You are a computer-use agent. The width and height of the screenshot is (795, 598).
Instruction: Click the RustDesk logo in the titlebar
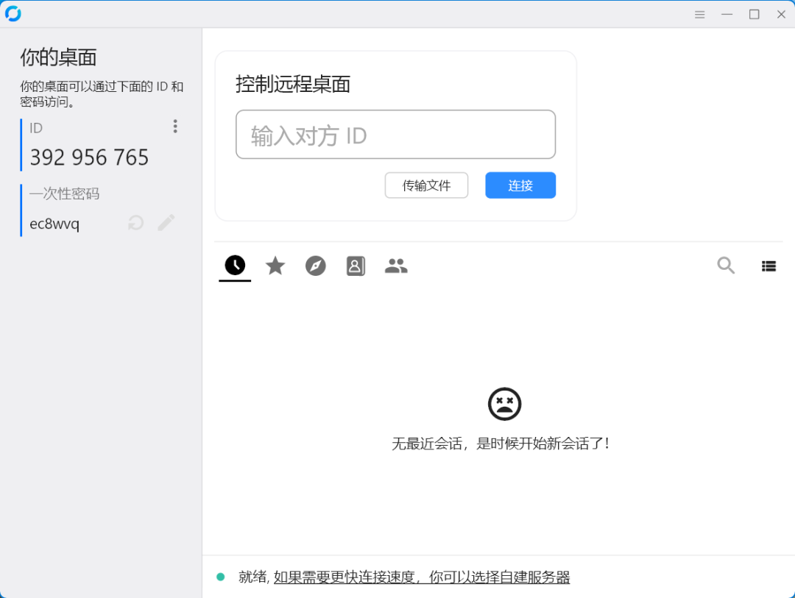point(13,13)
